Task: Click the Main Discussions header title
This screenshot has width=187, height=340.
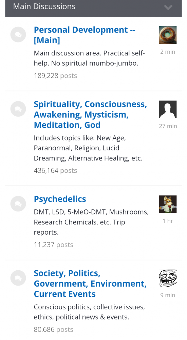Action: [44, 6]
